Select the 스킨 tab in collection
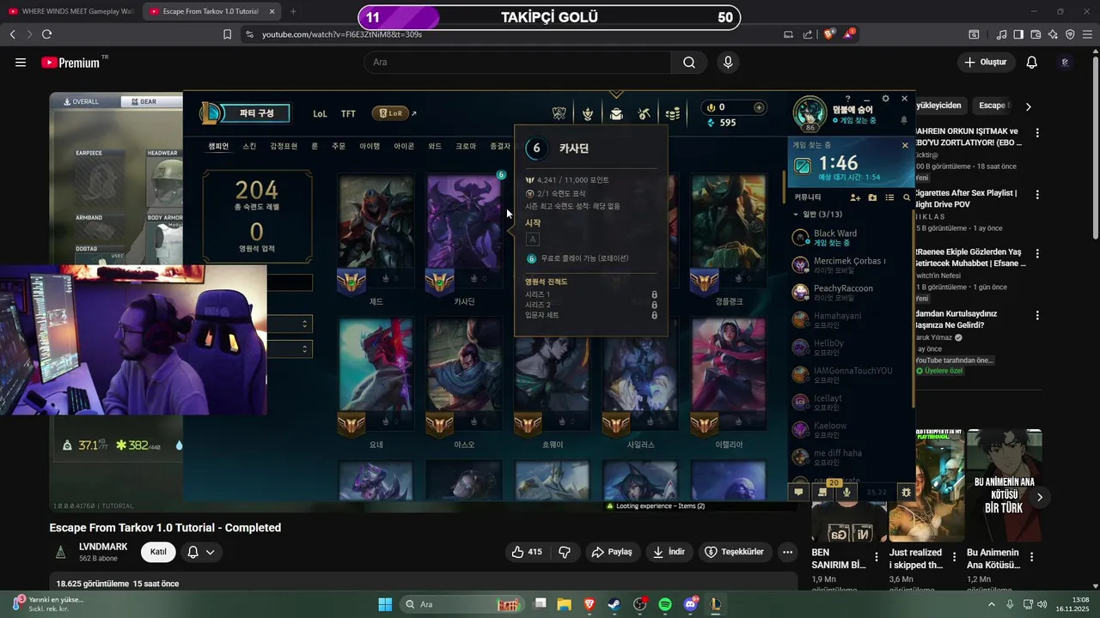 click(x=249, y=147)
